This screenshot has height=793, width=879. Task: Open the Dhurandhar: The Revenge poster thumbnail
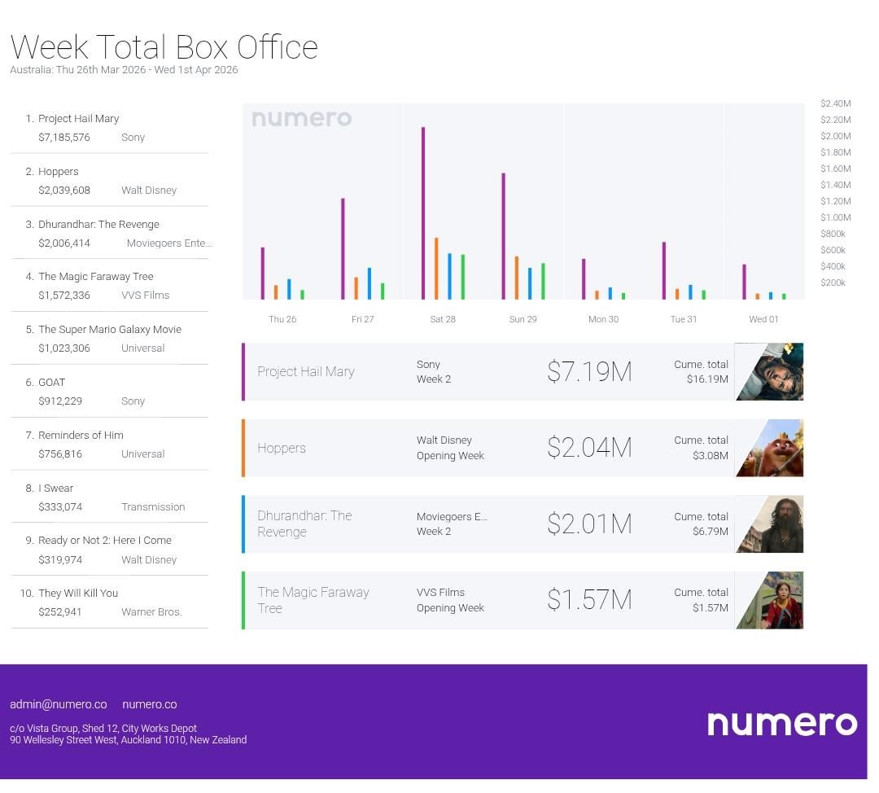coord(769,524)
